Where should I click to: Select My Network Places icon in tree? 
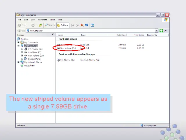pos(22,62)
